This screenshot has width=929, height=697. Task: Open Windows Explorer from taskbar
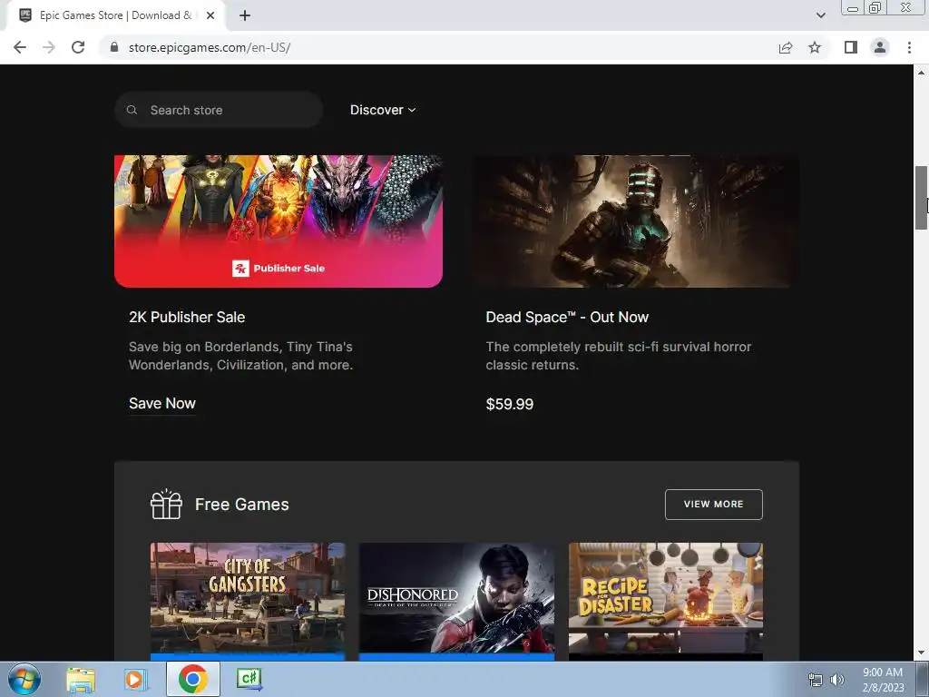click(81, 680)
